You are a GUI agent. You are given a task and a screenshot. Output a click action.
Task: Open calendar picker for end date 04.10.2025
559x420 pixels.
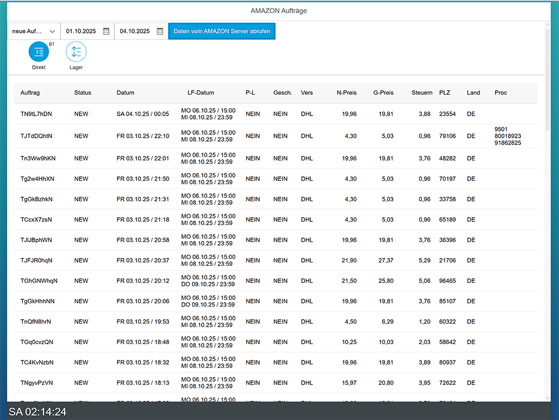(x=160, y=31)
